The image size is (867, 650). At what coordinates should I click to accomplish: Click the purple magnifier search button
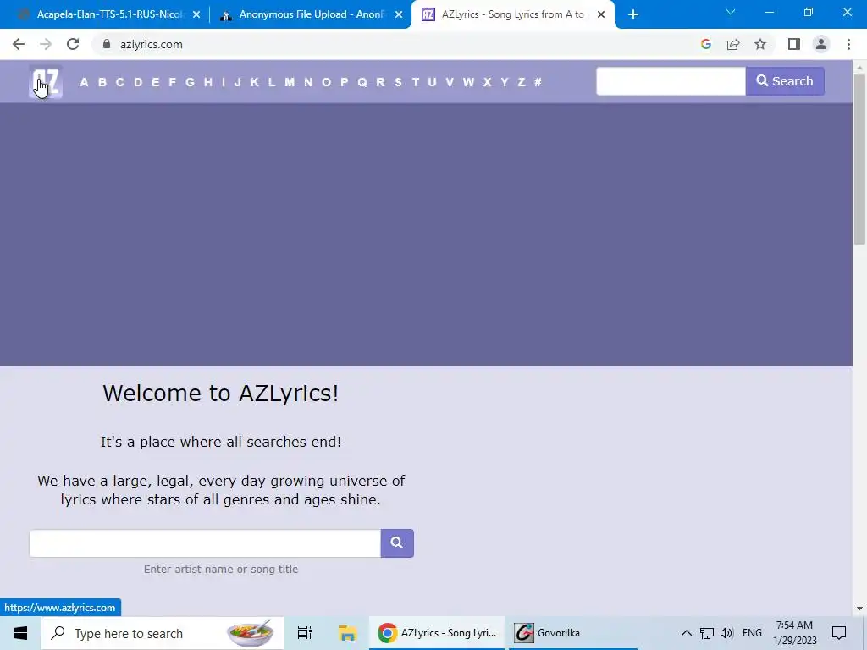pos(397,543)
